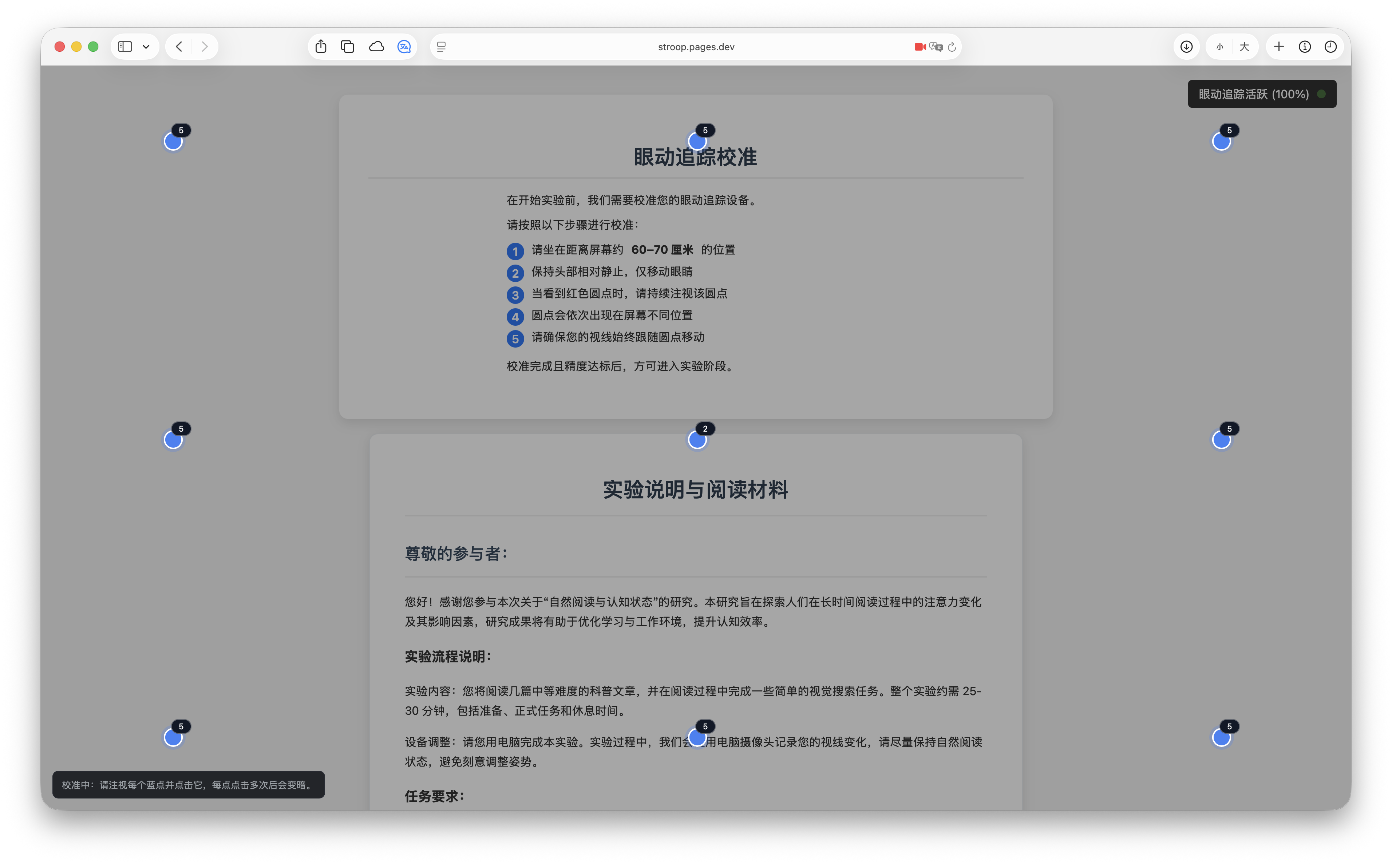Screen dimensions: 1392x864
Task: Open a new browser tab
Action: click(1279, 46)
